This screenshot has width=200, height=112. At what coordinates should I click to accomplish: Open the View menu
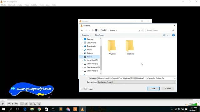(48, 5)
